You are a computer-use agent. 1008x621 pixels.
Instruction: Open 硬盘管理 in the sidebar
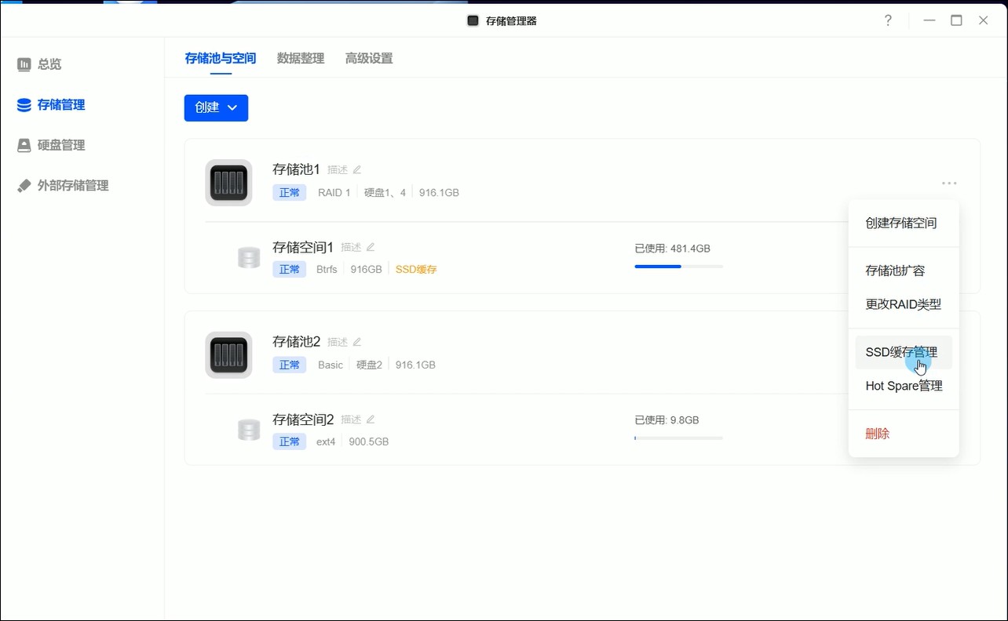pos(61,145)
